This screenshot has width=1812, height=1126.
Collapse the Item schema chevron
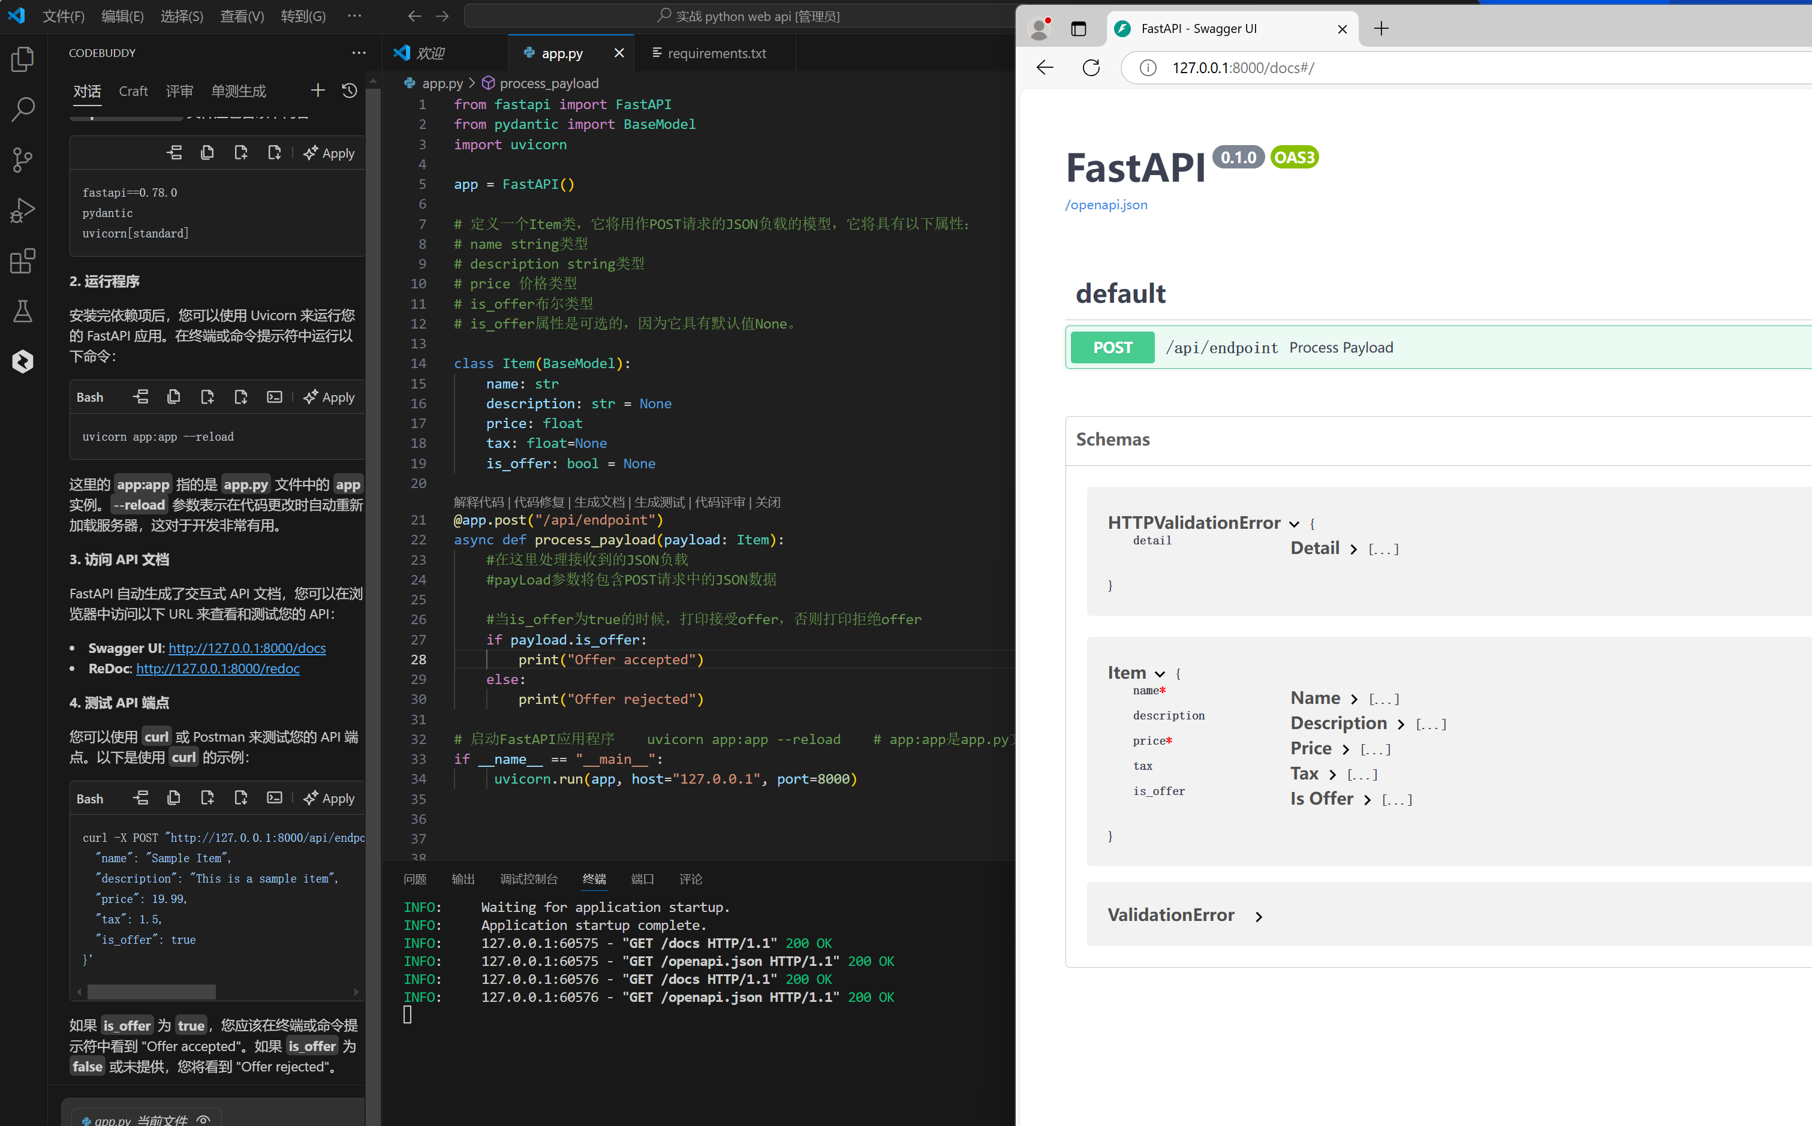[x=1160, y=674]
